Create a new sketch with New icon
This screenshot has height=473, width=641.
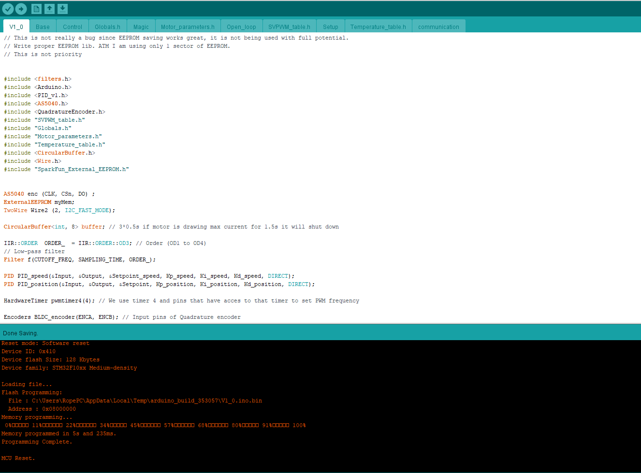coord(36,9)
